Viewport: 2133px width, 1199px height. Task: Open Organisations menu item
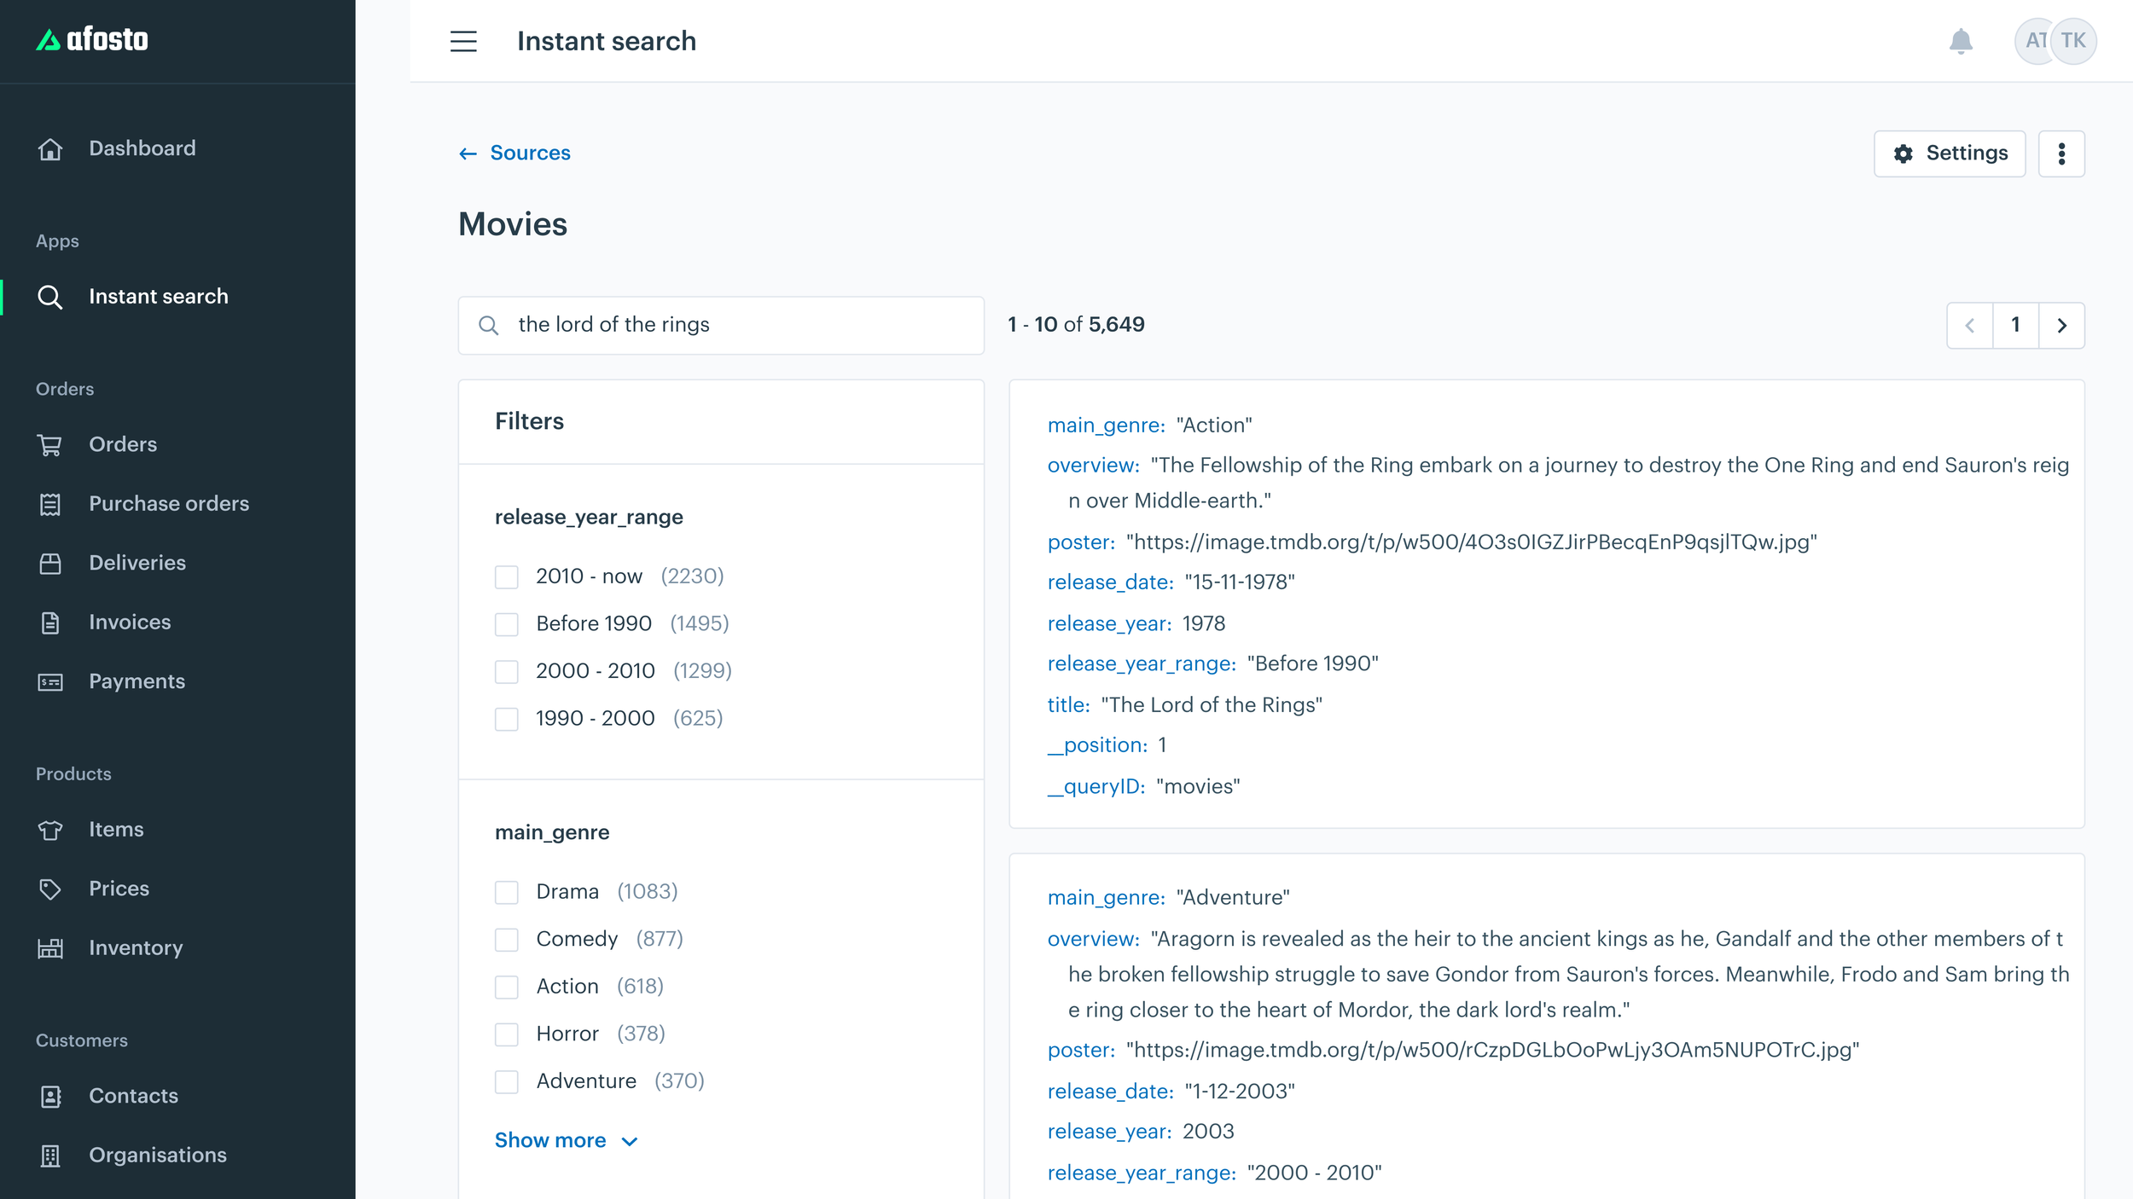(x=158, y=1155)
